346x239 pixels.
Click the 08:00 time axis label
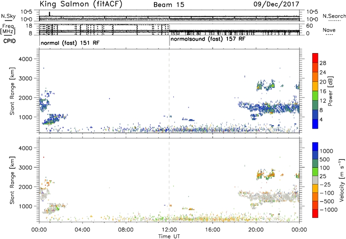(x=126, y=230)
